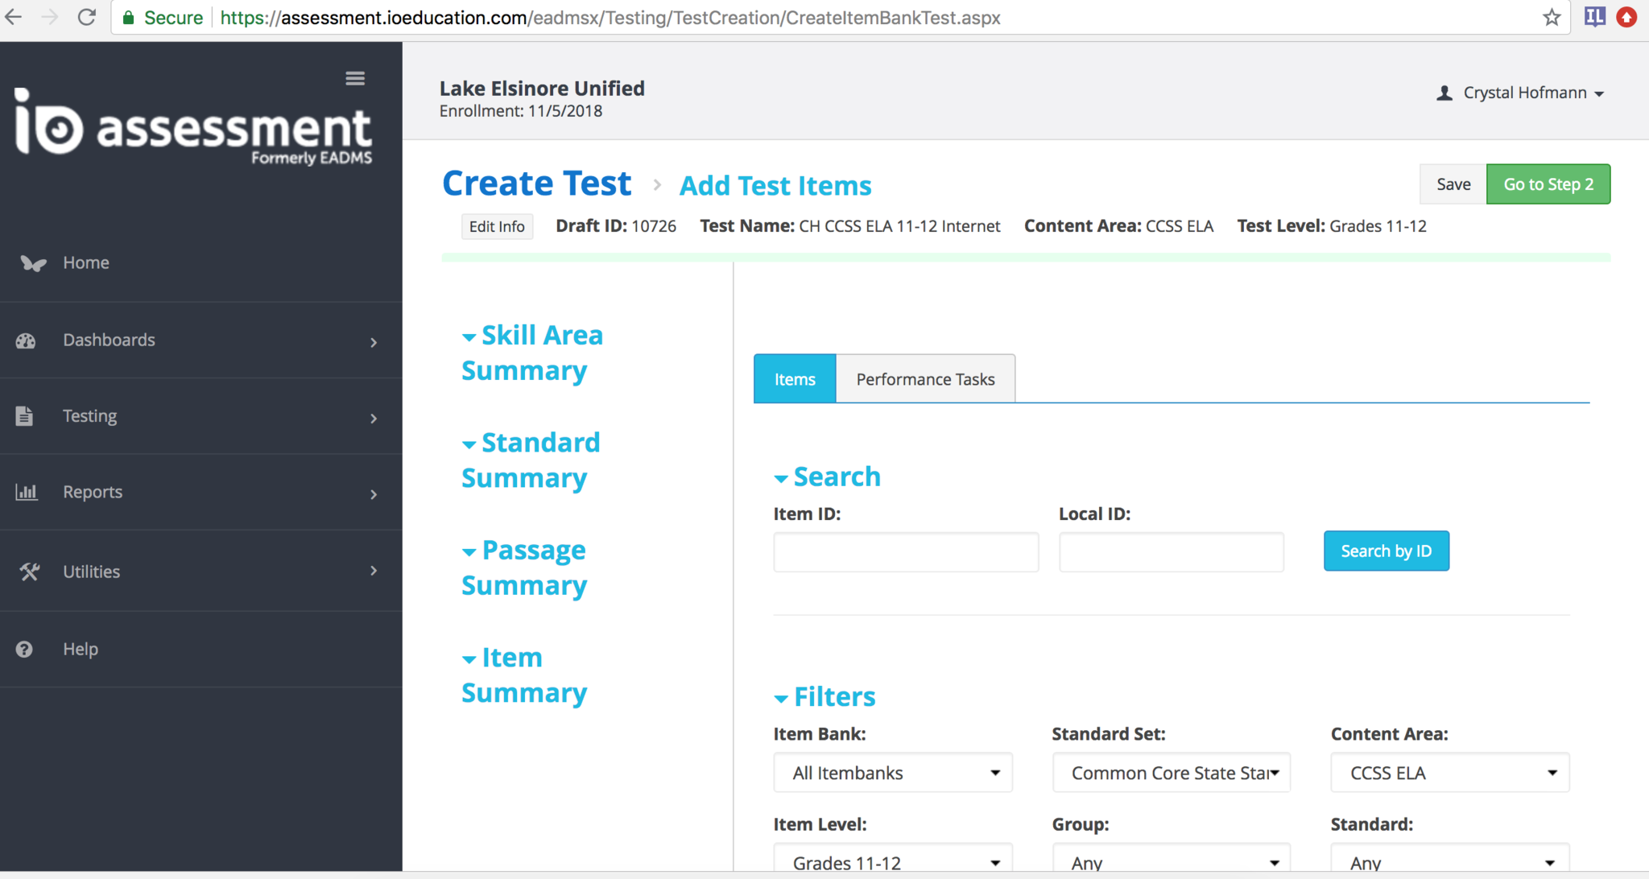The image size is (1649, 879).
Task: Click the Reports bar chart icon
Action: (x=26, y=492)
